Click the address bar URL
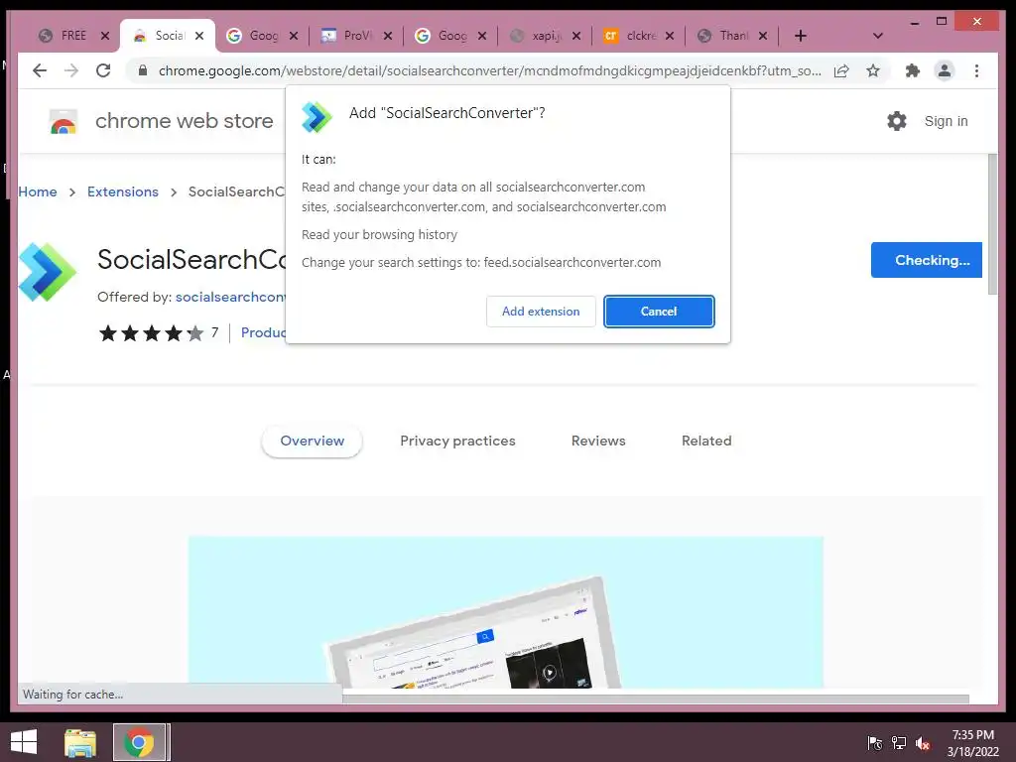The width and height of the screenshot is (1016, 762). (x=490, y=70)
